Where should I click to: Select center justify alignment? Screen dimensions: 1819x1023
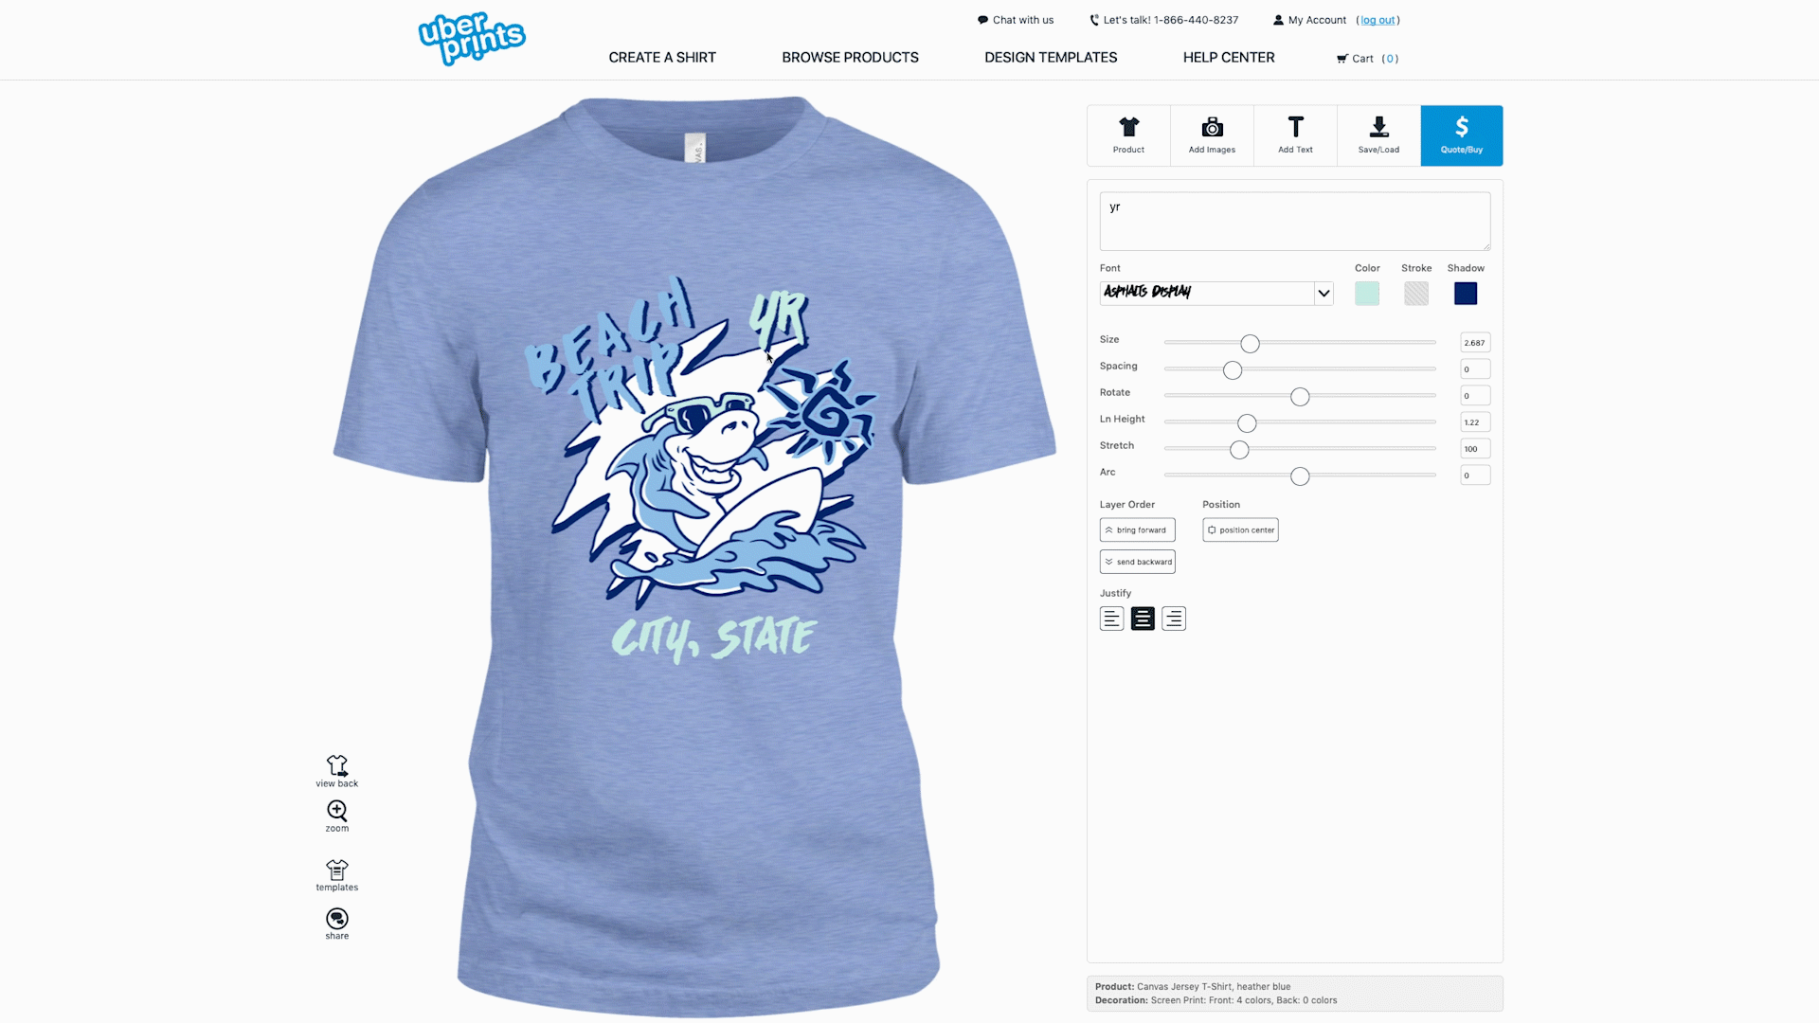(1142, 617)
